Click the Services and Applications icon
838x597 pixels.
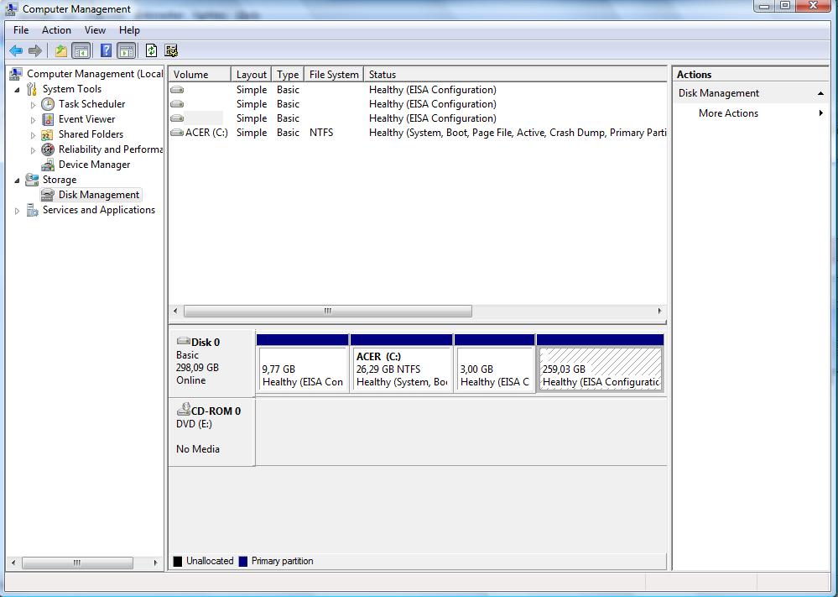pos(32,210)
